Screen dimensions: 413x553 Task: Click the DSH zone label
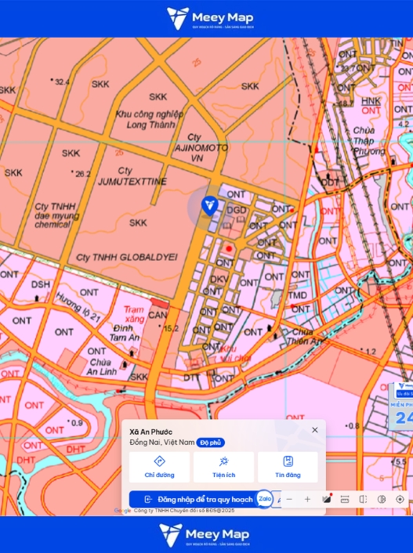(41, 284)
